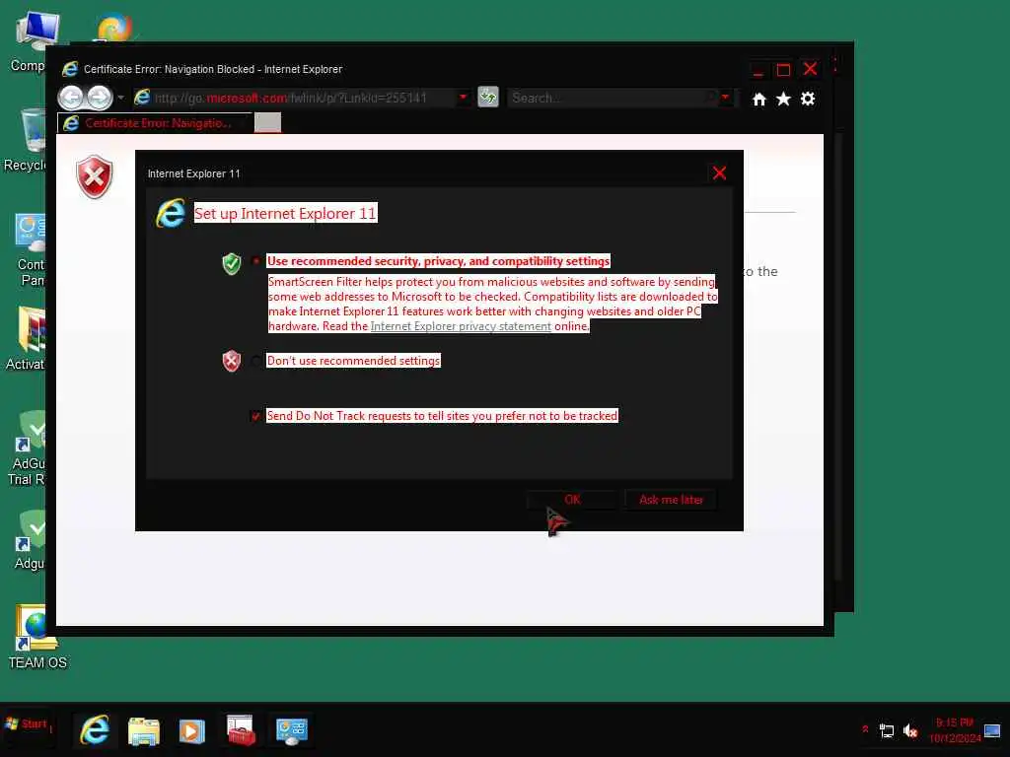
Task: Launch Windows Media Player from taskbar
Action: point(192,731)
